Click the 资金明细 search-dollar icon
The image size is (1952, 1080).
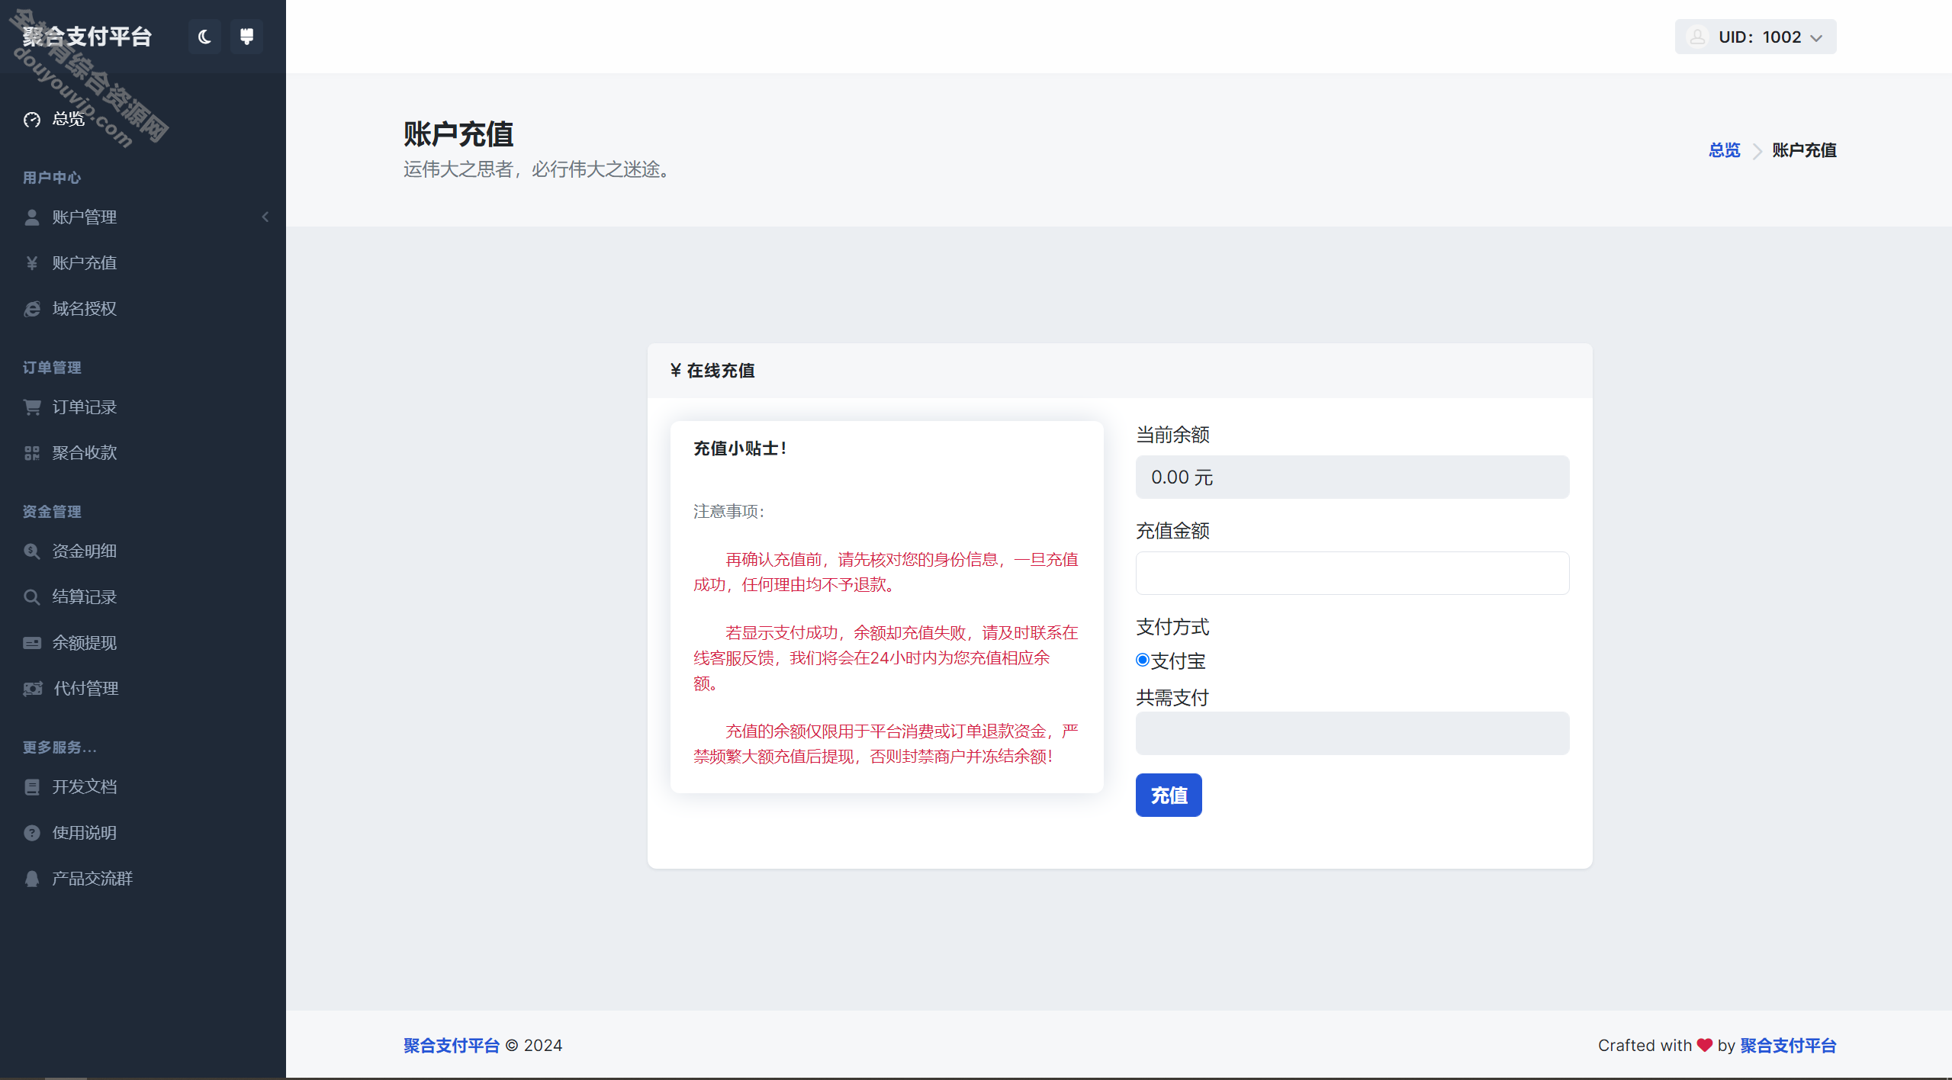[32, 551]
